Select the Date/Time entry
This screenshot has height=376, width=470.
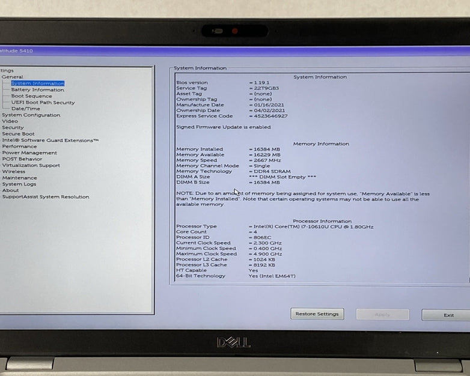pos(26,109)
